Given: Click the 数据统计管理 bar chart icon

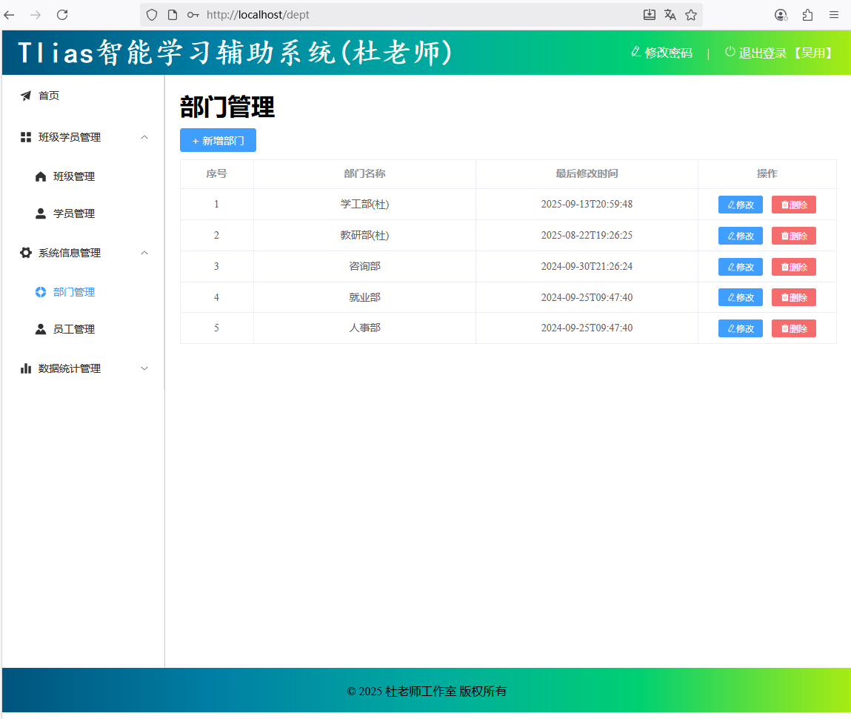Looking at the screenshot, I should click(26, 368).
